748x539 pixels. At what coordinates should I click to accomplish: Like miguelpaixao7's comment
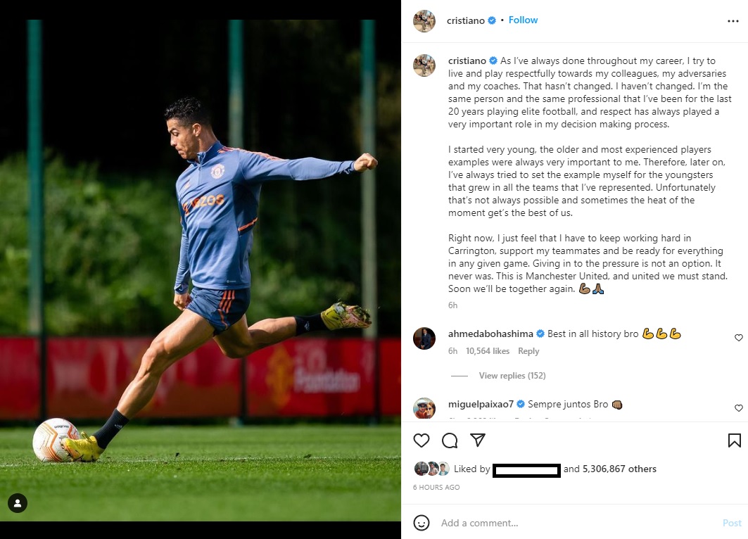[738, 408]
